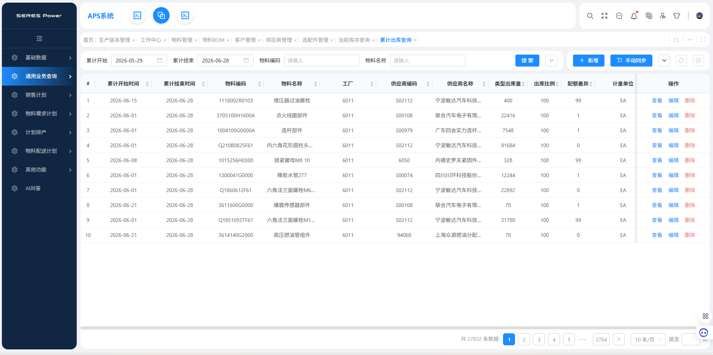The image size is (713, 355).
Task: View row 1 增压器过油螺栓 via 查看
Action: tap(657, 101)
